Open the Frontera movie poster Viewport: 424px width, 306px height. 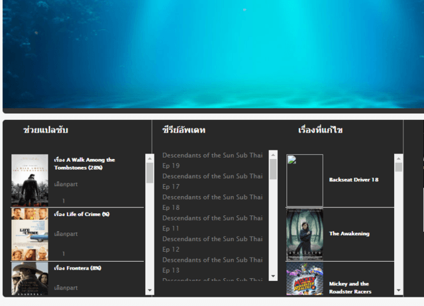pyautogui.click(x=30, y=278)
